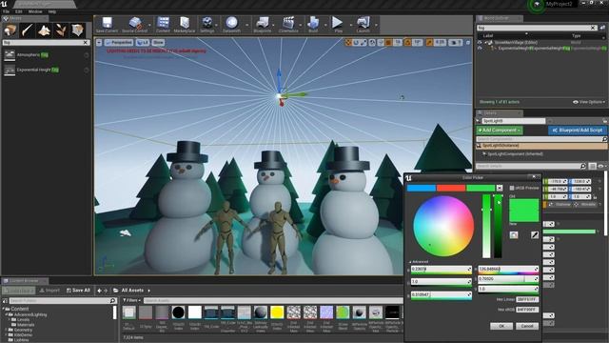Image resolution: width=609 pixels, height=343 pixels.
Task: Click the Add Component button
Action: [x=499, y=130]
